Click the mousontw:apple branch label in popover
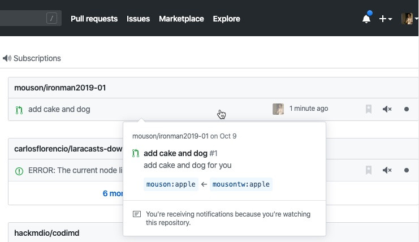 coord(241,184)
